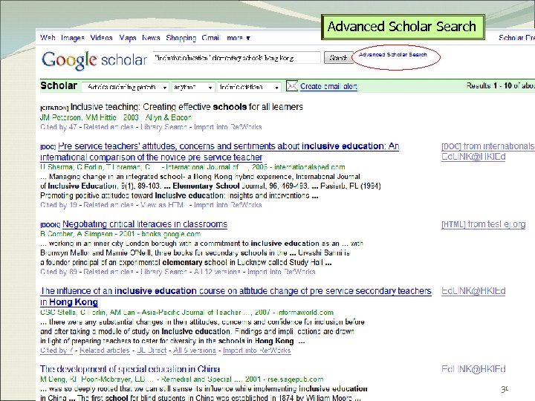This screenshot has height=401, width=535.
Task: Open the Maps navigation link
Action: coord(128,38)
